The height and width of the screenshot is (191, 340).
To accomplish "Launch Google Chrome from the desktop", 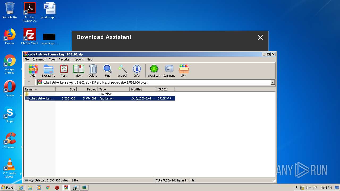I will (10, 64).
